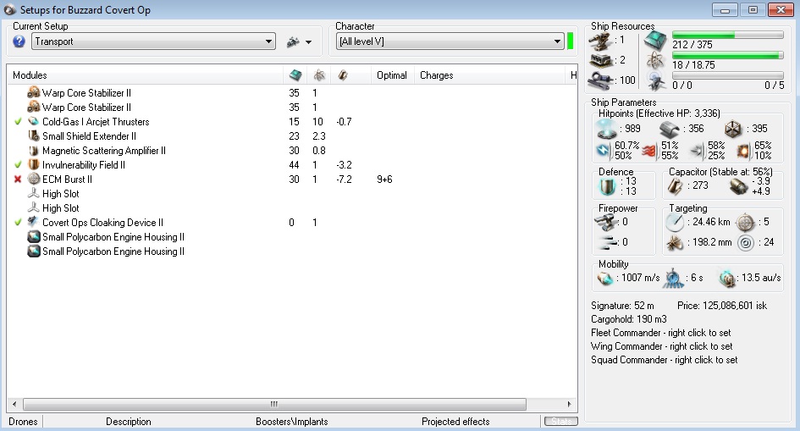Click the hull hitpoints icon showing 395
800x431 pixels.
[733, 129]
